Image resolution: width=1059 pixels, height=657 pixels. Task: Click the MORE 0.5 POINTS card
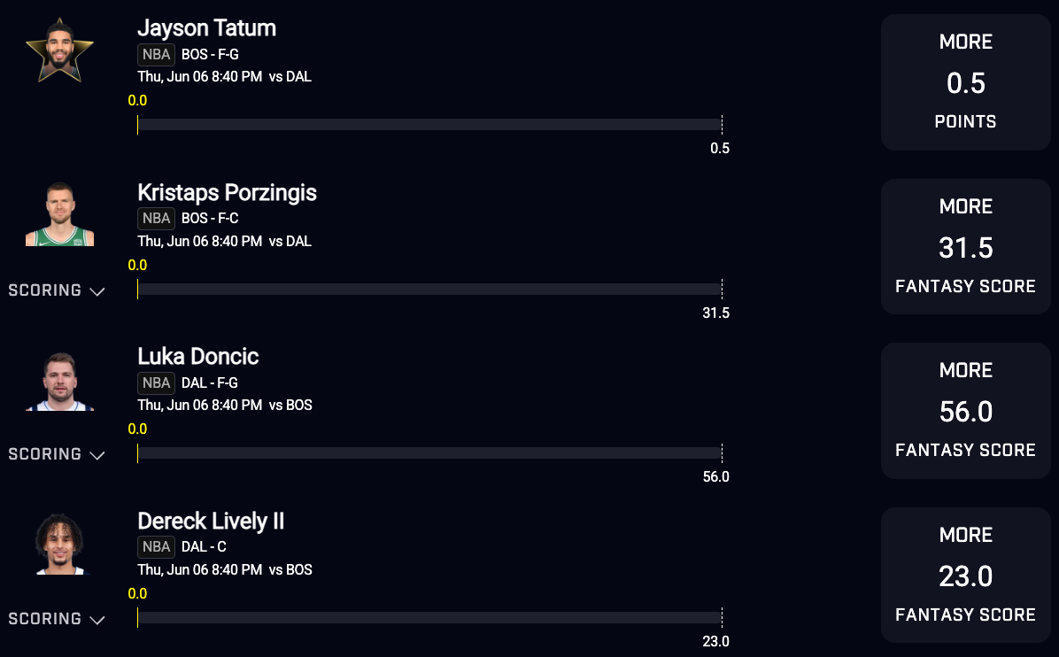(966, 82)
